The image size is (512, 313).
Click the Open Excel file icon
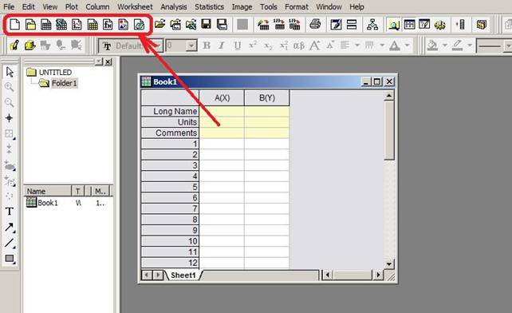[x=191, y=25]
